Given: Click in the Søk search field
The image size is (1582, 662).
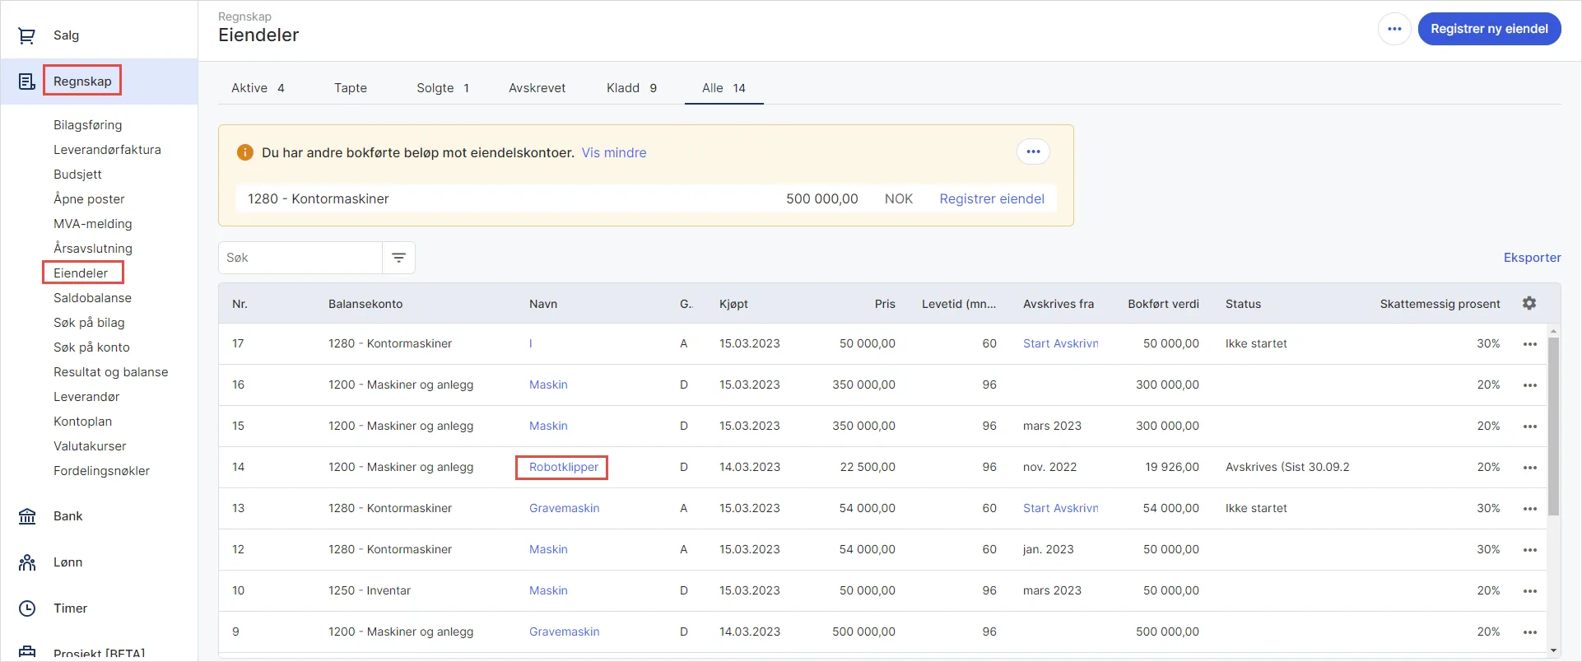Looking at the screenshot, I should tap(300, 258).
